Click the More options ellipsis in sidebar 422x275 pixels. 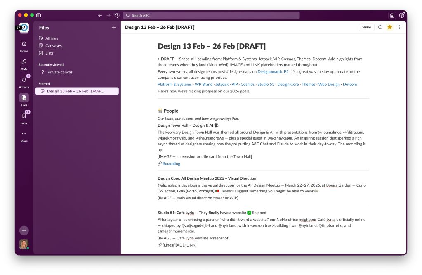point(24,135)
